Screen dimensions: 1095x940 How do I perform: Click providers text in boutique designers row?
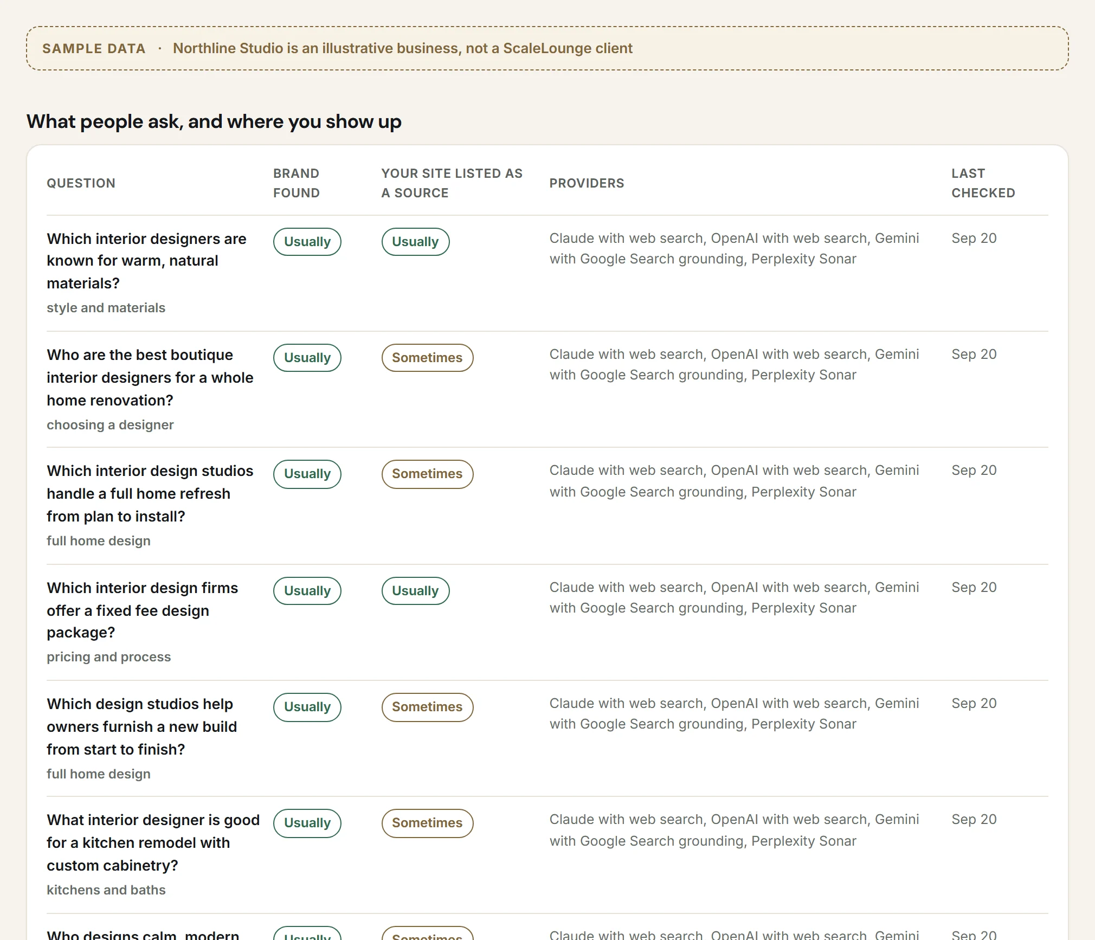[734, 364]
